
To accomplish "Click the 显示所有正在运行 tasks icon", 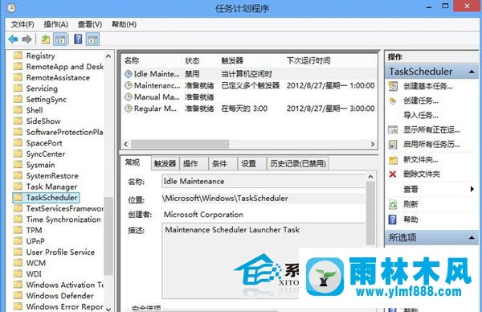I will 393,129.
